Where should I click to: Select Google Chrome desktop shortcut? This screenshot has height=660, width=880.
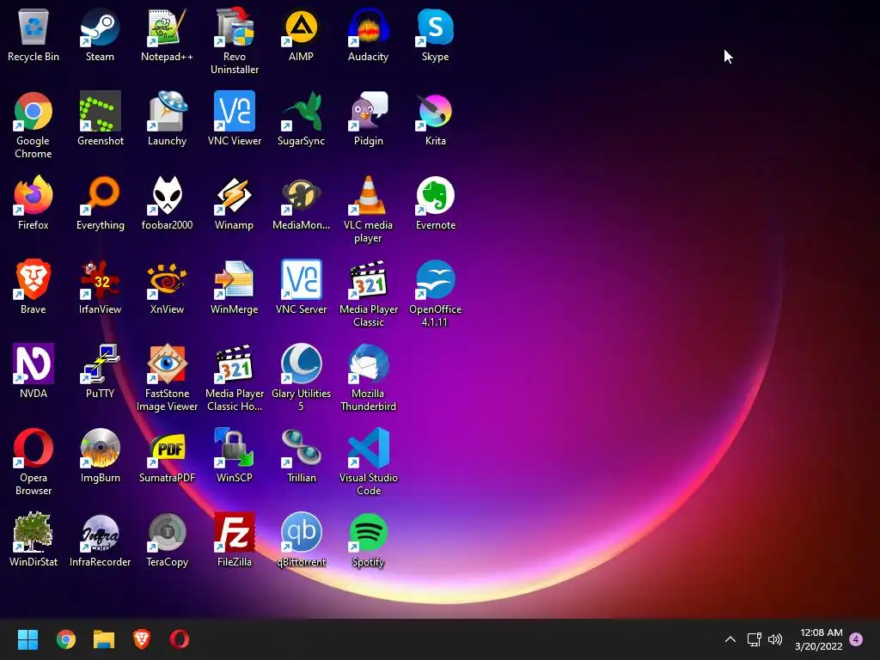34,112
